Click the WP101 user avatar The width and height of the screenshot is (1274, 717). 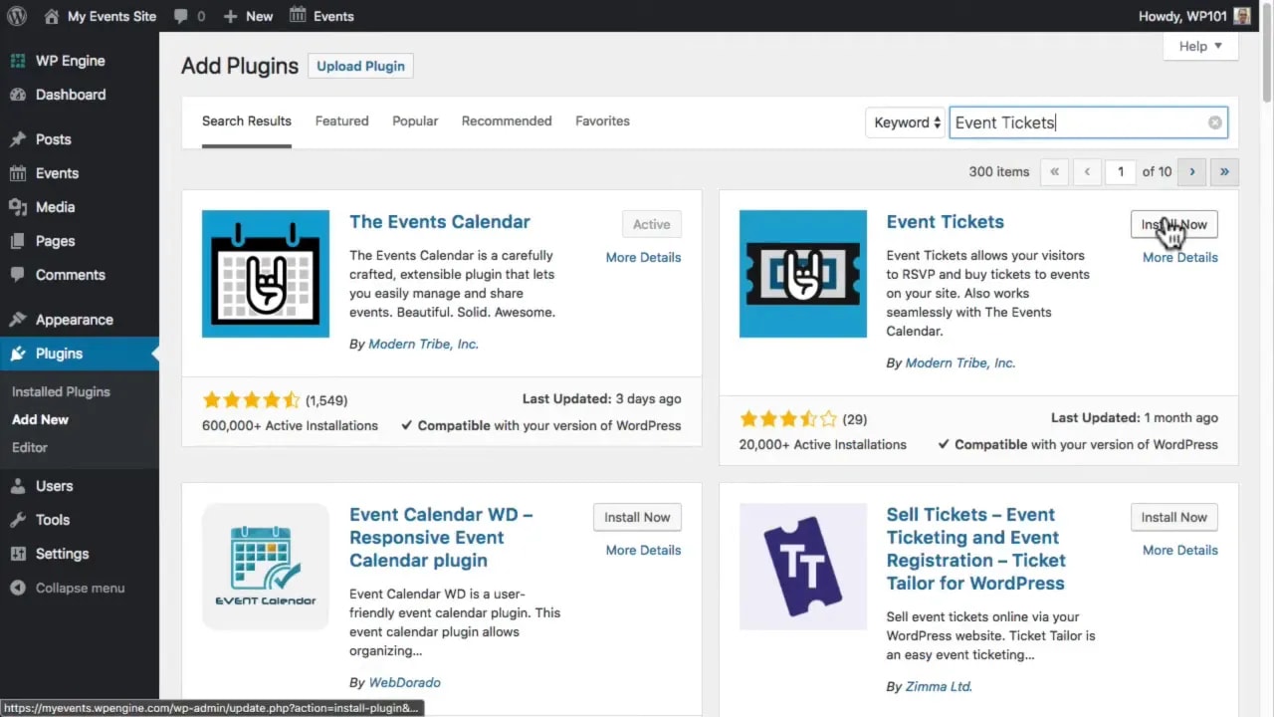pos(1242,16)
